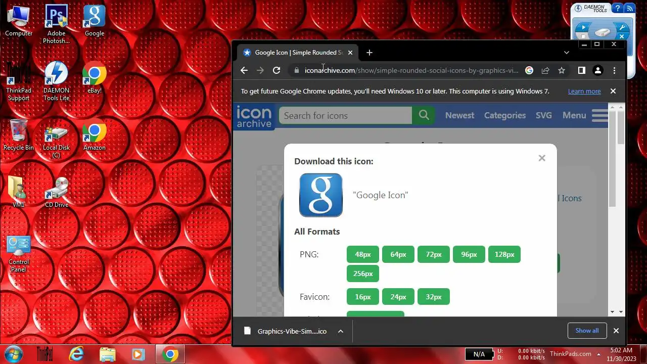
Task: Open Windows Explorer from taskbar
Action: [x=107, y=354]
